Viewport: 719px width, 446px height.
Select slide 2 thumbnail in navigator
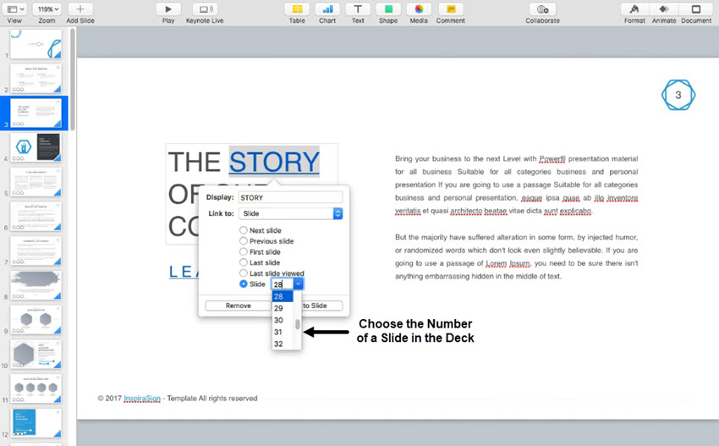tap(36, 79)
